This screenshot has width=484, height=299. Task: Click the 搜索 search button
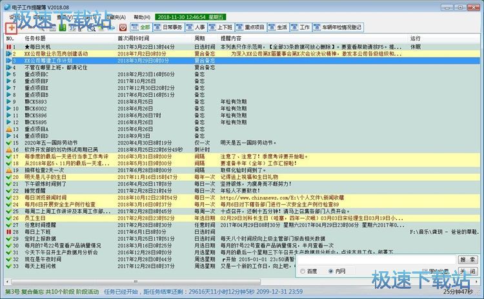[468, 260]
